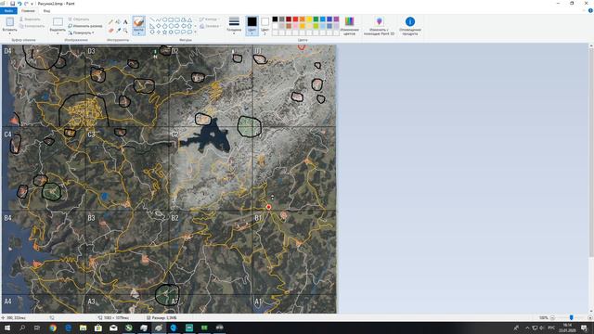This screenshot has width=594, height=334.
Task: Choose the green palette color
Action: point(316,19)
